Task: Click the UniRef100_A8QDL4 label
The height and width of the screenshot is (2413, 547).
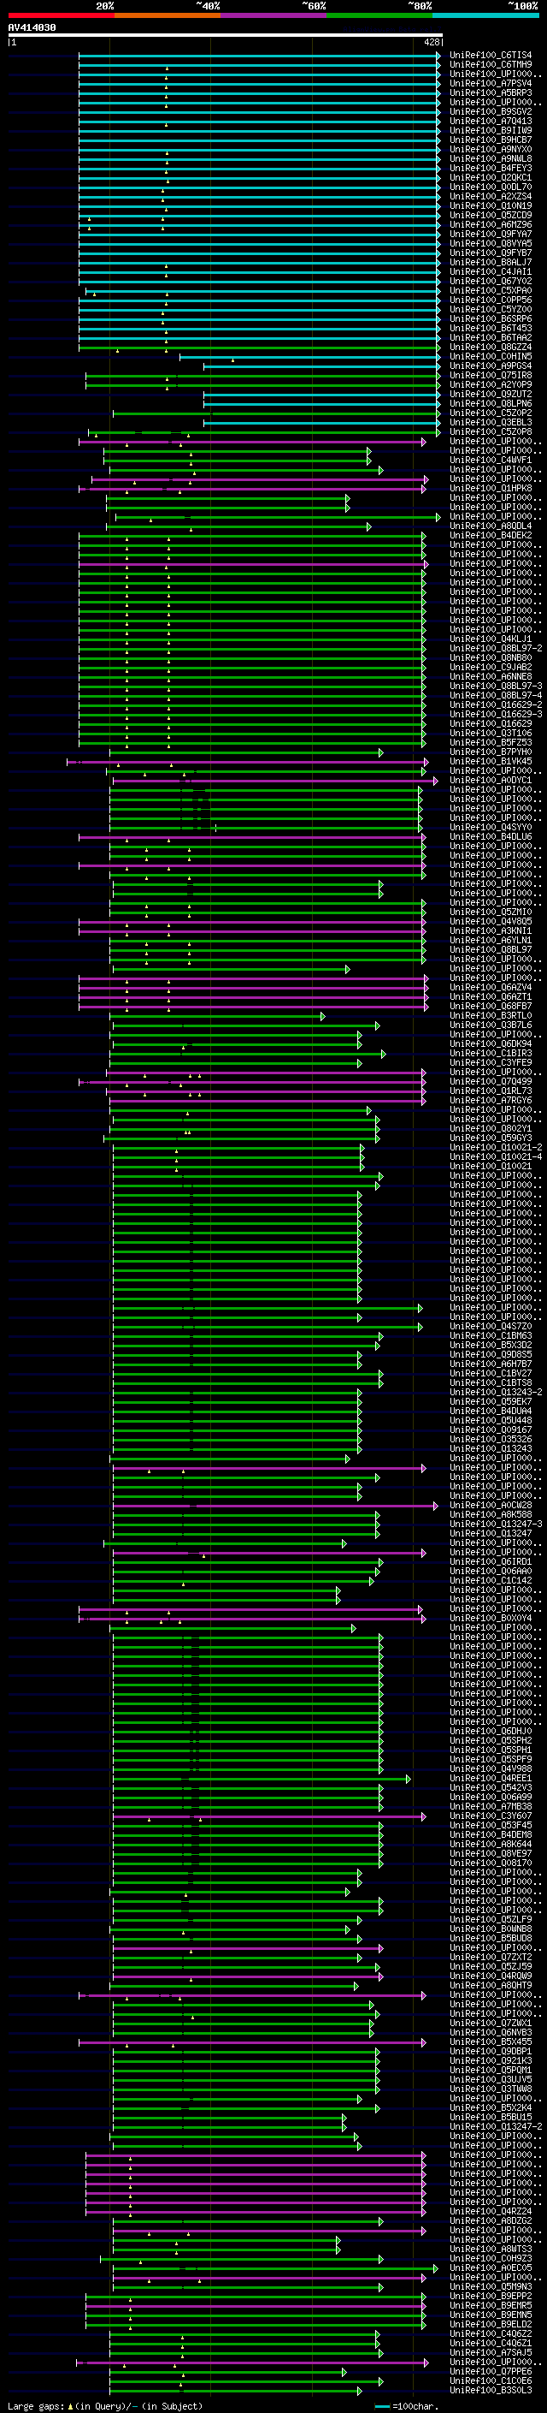Action: pos(491,526)
